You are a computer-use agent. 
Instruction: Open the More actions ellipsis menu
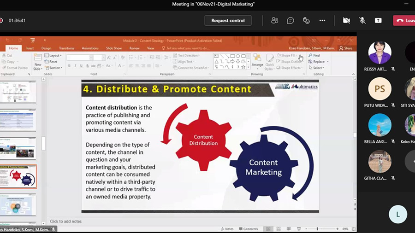(322, 20)
